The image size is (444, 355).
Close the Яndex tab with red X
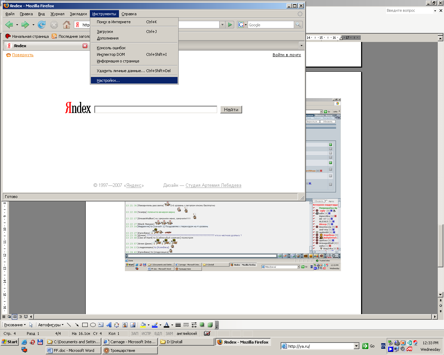click(85, 46)
